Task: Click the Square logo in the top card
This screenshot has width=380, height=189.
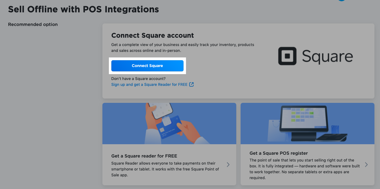Action: [316, 56]
